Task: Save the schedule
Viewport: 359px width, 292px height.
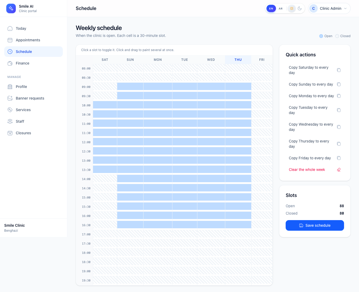Action: (x=315, y=225)
